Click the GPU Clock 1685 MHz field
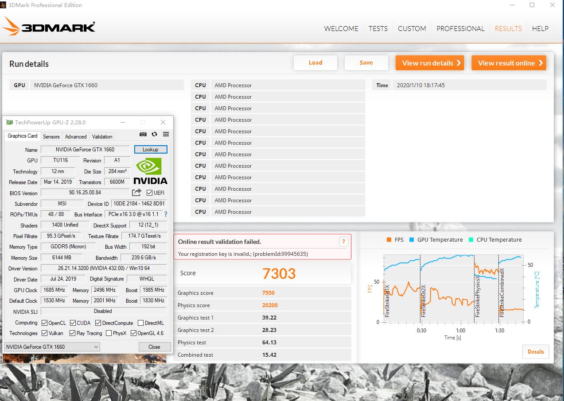564x401 pixels. pyautogui.click(x=54, y=290)
